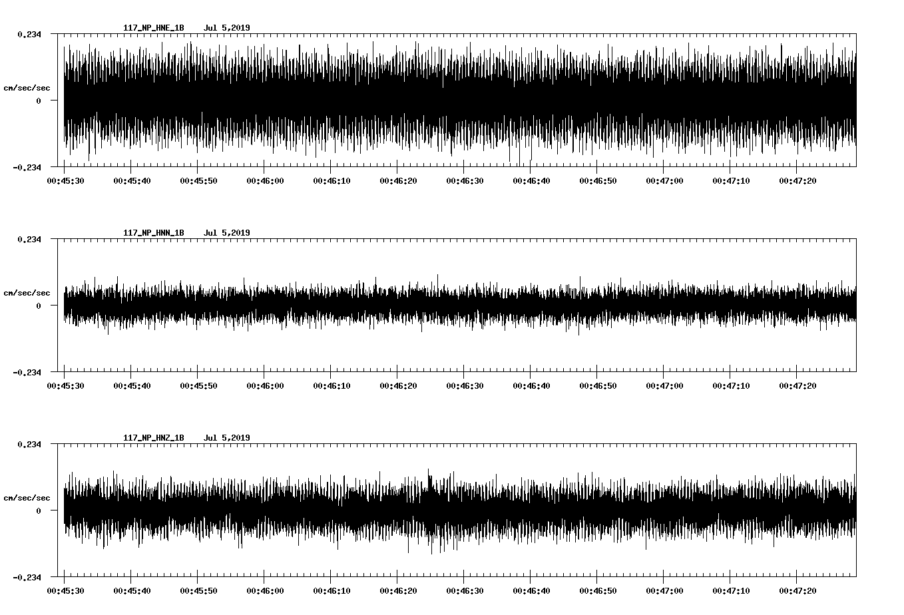Select 00:47:00 timestamp beneath HNZ seismogram
The width and height of the screenshot is (904, 615).
pyautogui.click(x=664, y=590)
